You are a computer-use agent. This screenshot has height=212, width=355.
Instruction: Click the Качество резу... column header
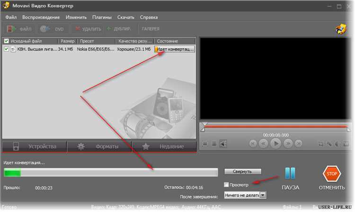(x=135, y=41)
